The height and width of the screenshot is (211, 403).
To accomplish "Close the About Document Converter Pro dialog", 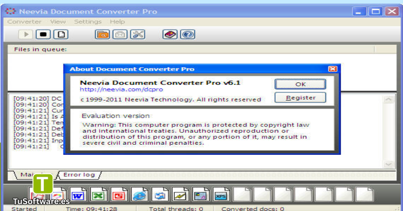I will click(x=332, y=69).
